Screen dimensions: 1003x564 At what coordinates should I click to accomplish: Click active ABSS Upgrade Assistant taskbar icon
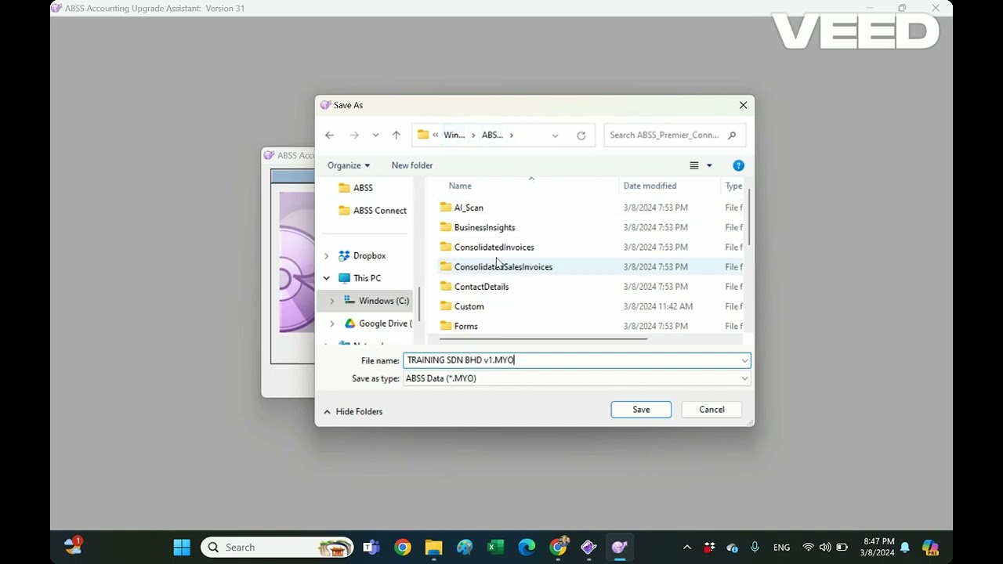(620, 548)
